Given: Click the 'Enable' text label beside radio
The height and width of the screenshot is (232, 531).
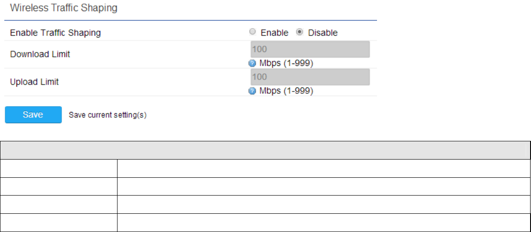Looking at the screenshot, I should pos(274,33).
